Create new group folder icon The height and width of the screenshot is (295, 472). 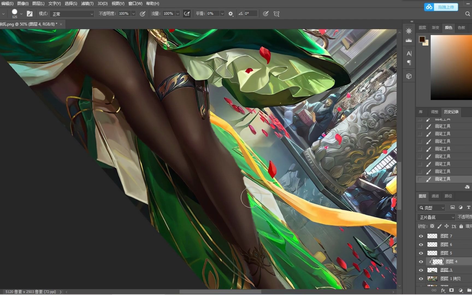(x=469, y=290)
